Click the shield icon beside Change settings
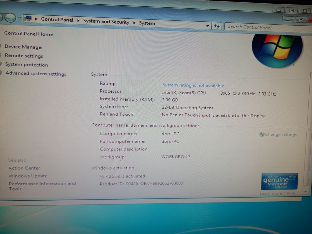312x234 pixels. (x=262, y=134)
